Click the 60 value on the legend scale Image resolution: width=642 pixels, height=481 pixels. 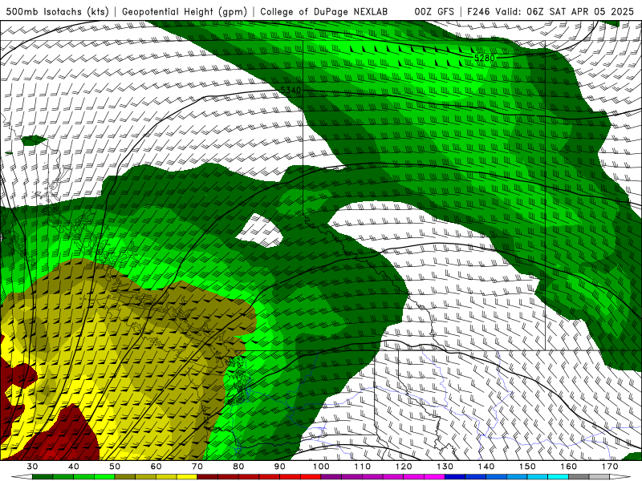(x=156, y=467)
